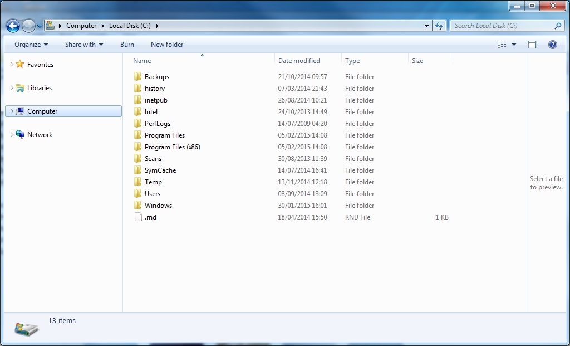The height and width of the screenshot is (346, 570).
Task: Click the magnifier search icon
Action: click(558, 26)
